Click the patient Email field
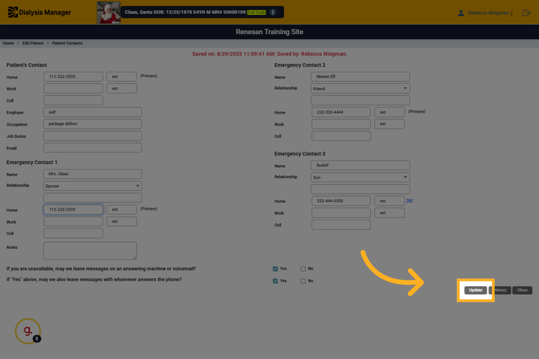The height and width of the screenshot is (359, 539). pyautogui.click(x=93, y=148)
